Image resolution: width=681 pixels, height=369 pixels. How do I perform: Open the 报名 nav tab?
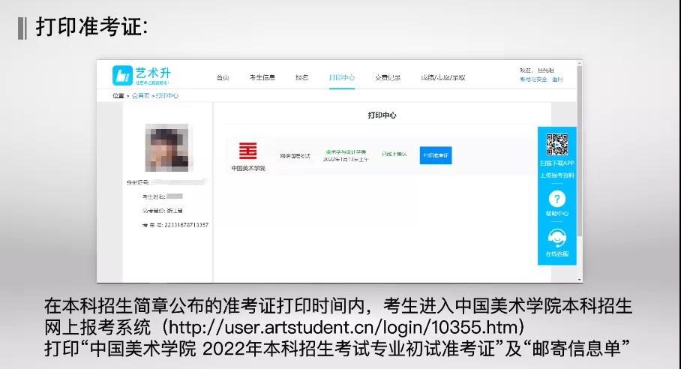(301, 78)
